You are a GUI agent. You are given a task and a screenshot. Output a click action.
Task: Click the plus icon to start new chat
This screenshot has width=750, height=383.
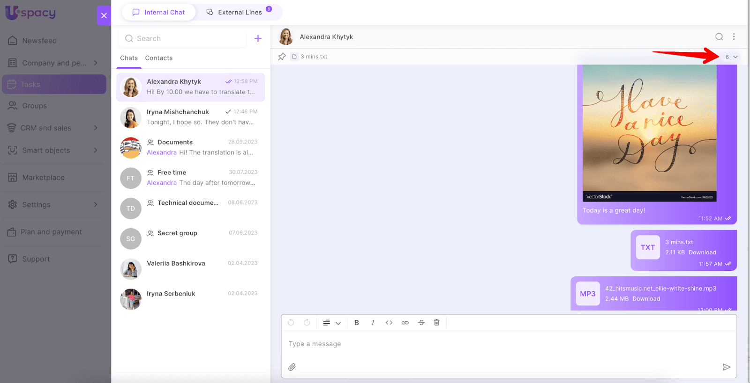[x=258, y=38]
